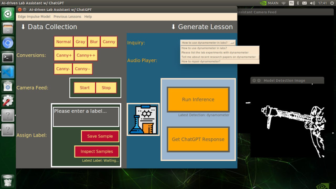The image size is (336, 189).
Task: Click the label entry text field
Action: click(86, 117)
